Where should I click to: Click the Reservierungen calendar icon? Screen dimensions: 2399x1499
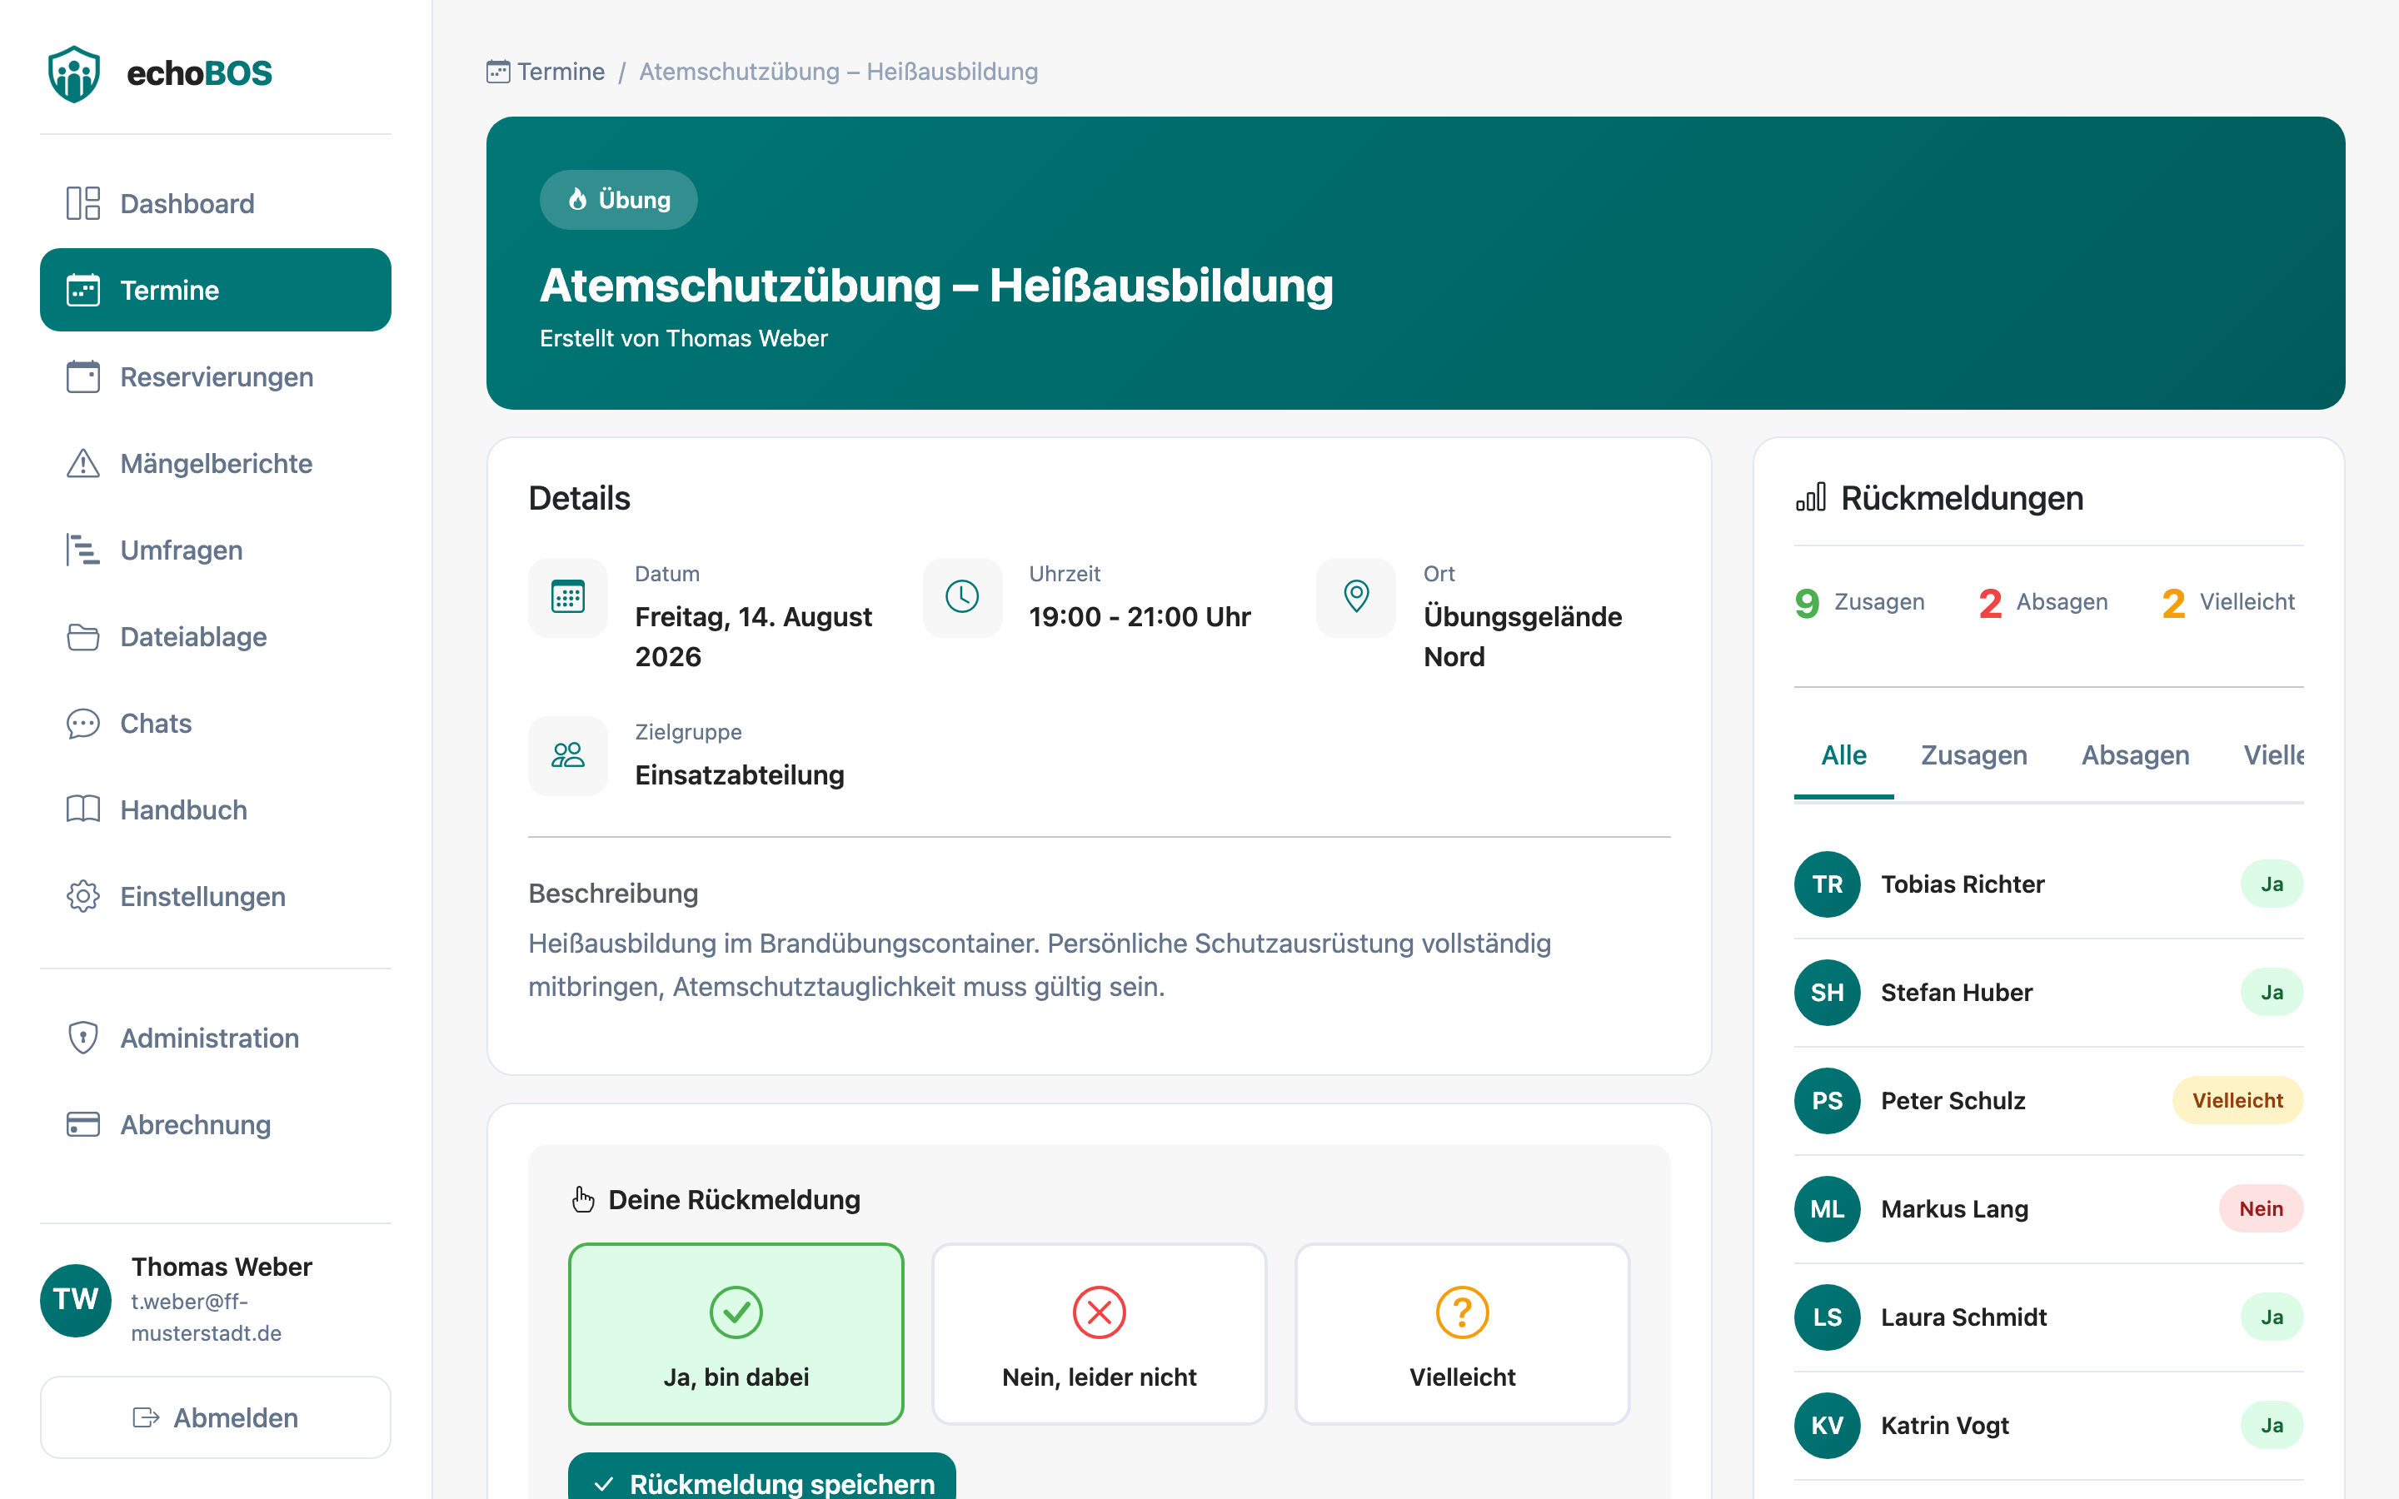pos(83,376)
